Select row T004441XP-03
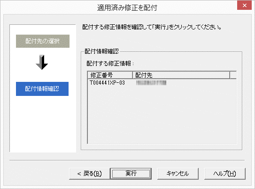 coord(162,83)
